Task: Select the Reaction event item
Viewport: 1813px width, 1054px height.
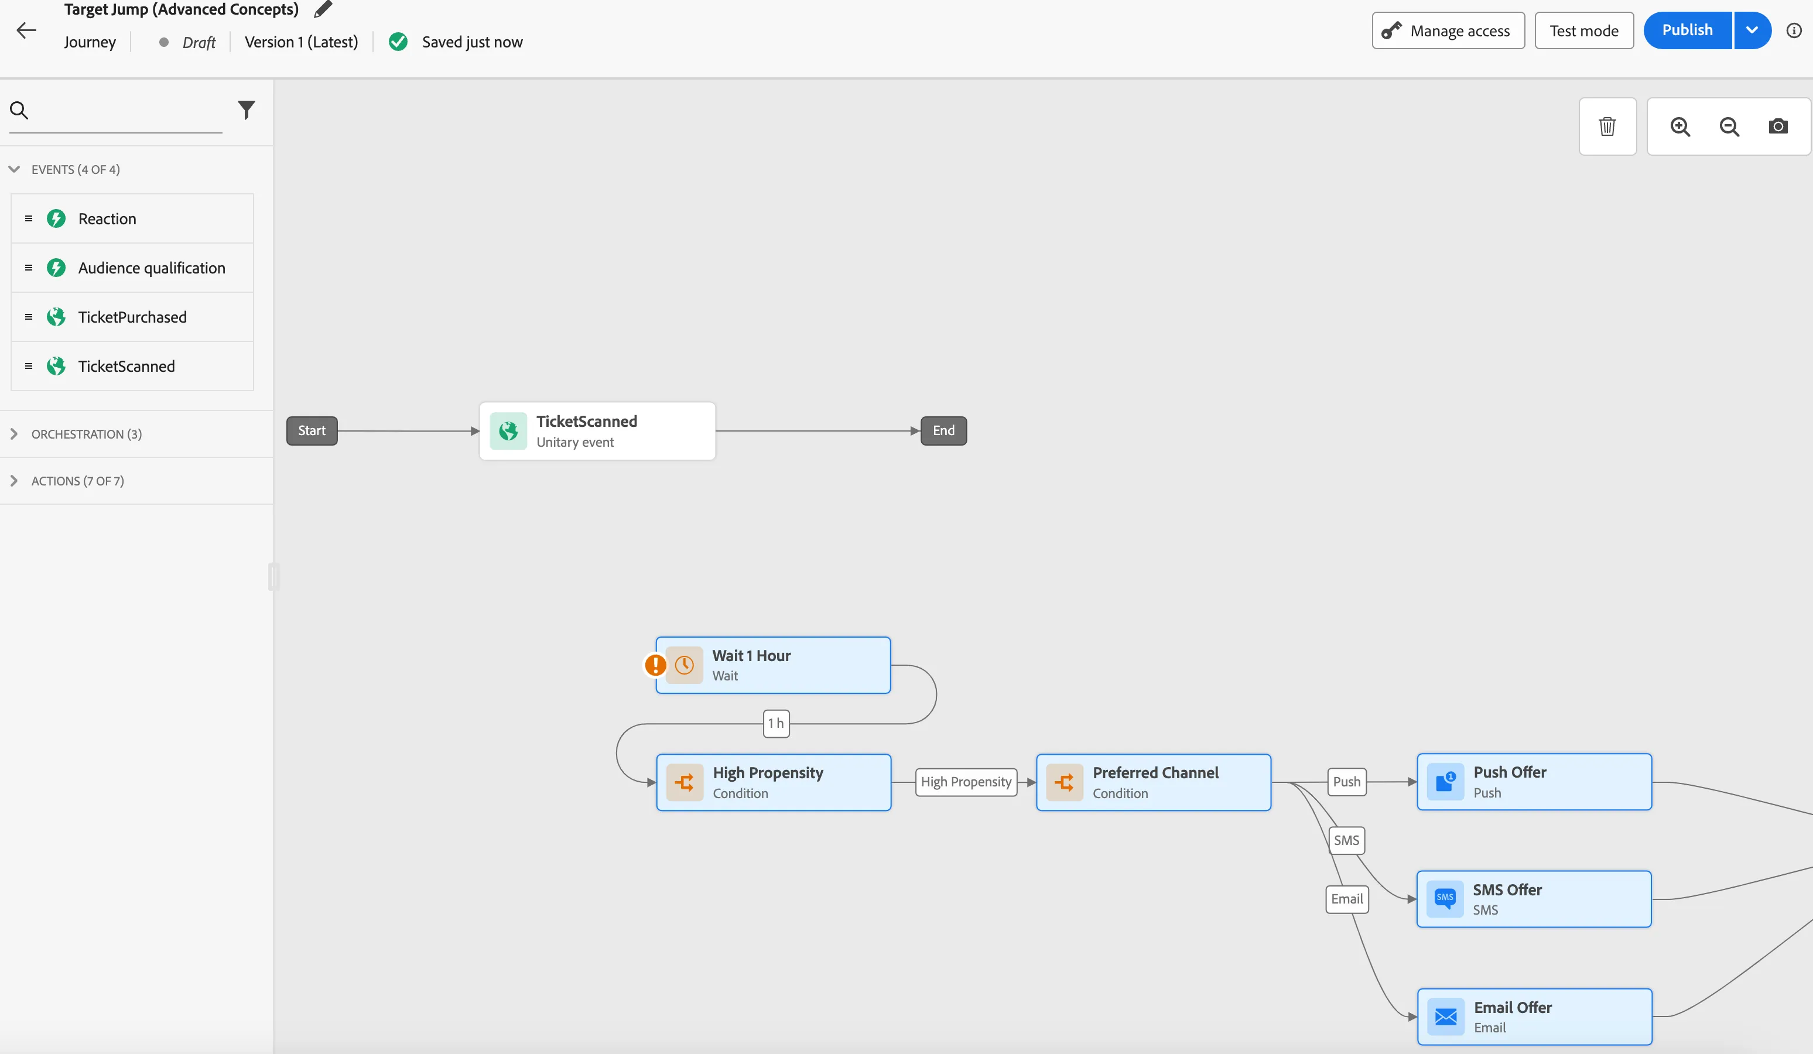Action: 132,219
